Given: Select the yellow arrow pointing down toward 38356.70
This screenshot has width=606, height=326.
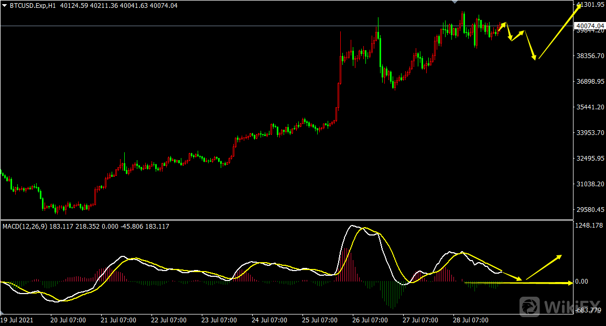Looking at the screenshot, I should (x=530, y=45).
